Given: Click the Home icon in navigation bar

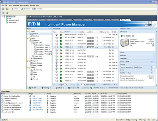Looking at the screenshot, I should coord(13,9).
